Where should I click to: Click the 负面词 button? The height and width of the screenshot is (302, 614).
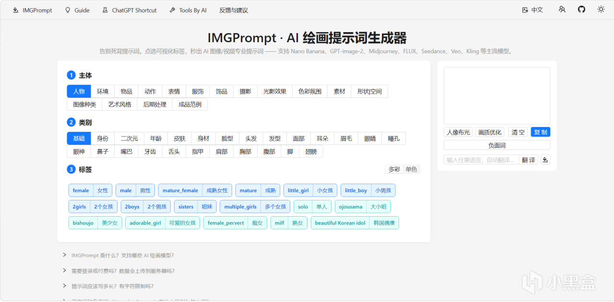(497, 145)
